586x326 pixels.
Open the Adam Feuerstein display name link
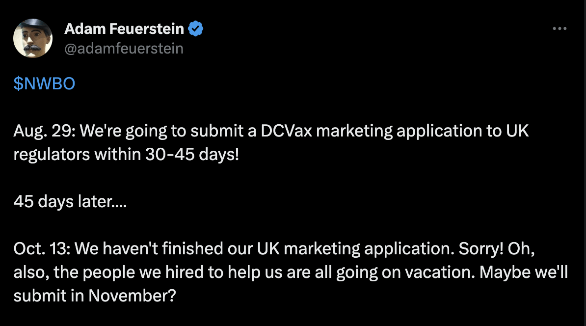tap(124, 29)
